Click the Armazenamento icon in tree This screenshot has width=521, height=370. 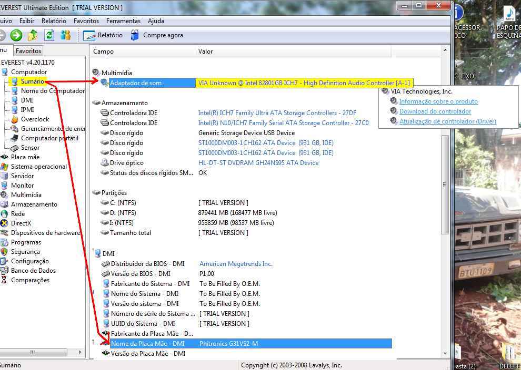(x=4, y=204)
